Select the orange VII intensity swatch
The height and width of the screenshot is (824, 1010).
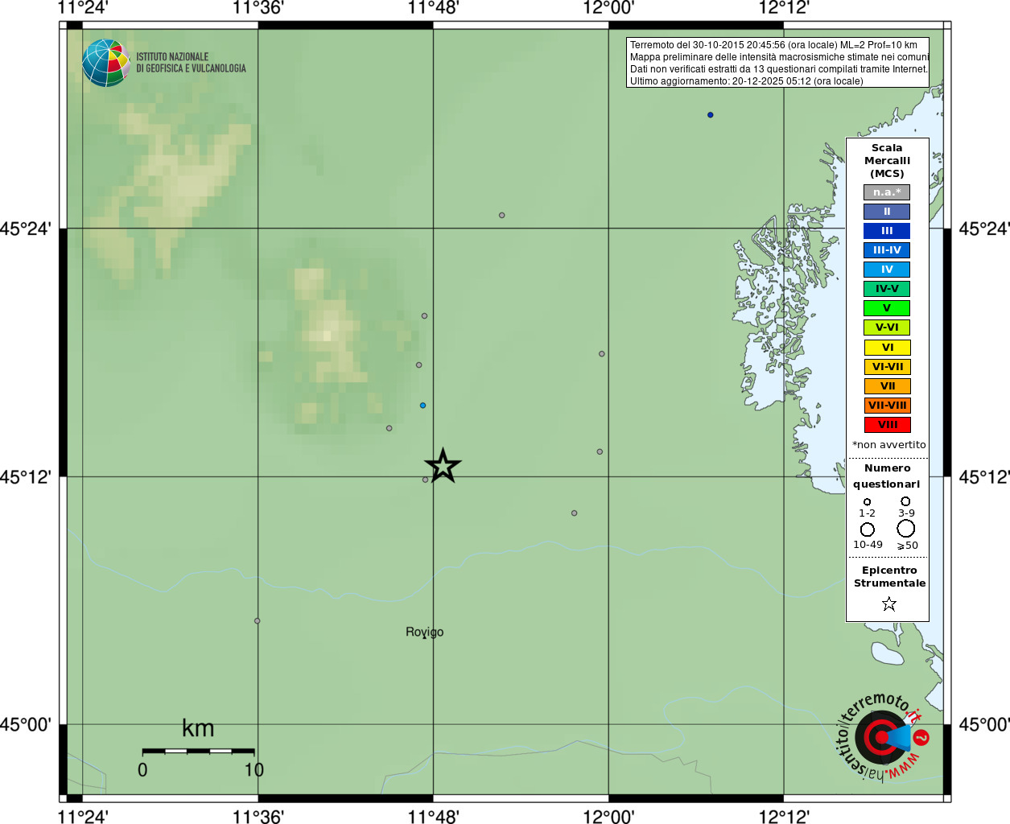coord(887,386)
